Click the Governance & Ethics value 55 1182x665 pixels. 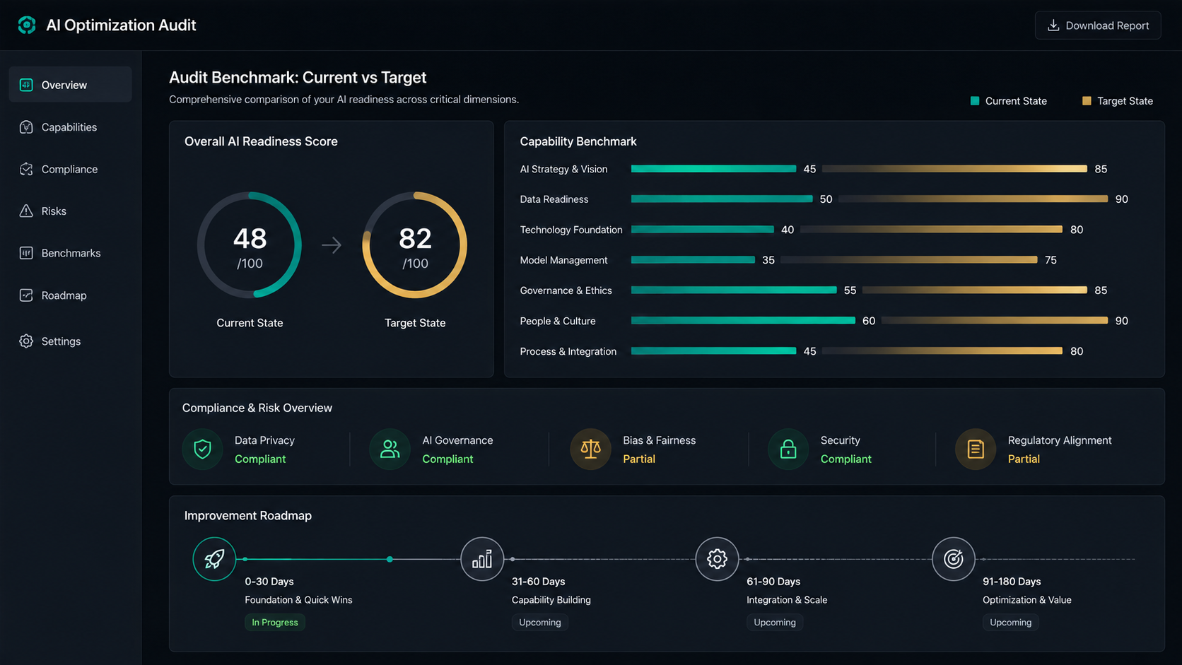[x=850, y=290]
